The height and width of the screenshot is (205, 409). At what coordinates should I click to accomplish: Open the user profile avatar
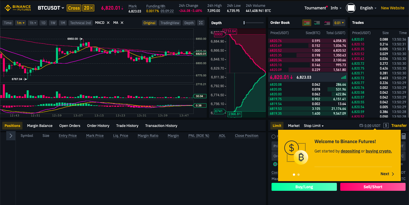(x=351, y=8)
